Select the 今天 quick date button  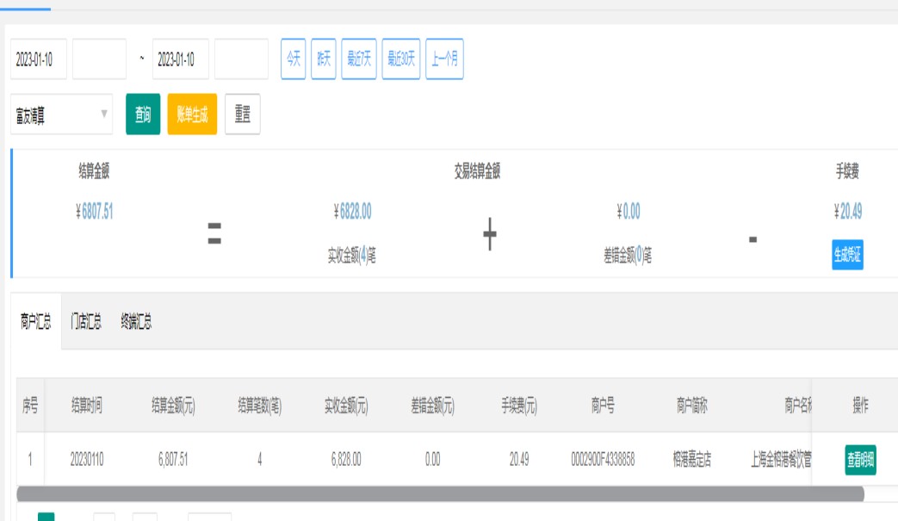pos(293,59)
